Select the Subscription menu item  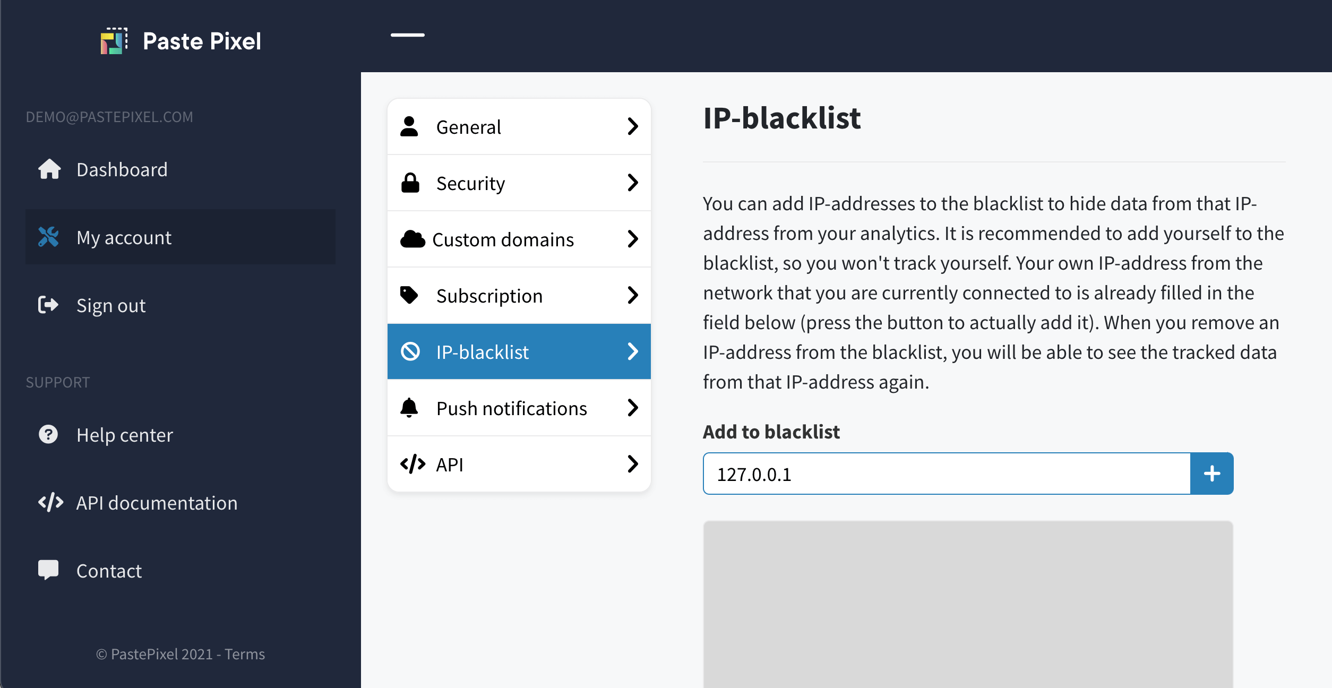point(519,295)
